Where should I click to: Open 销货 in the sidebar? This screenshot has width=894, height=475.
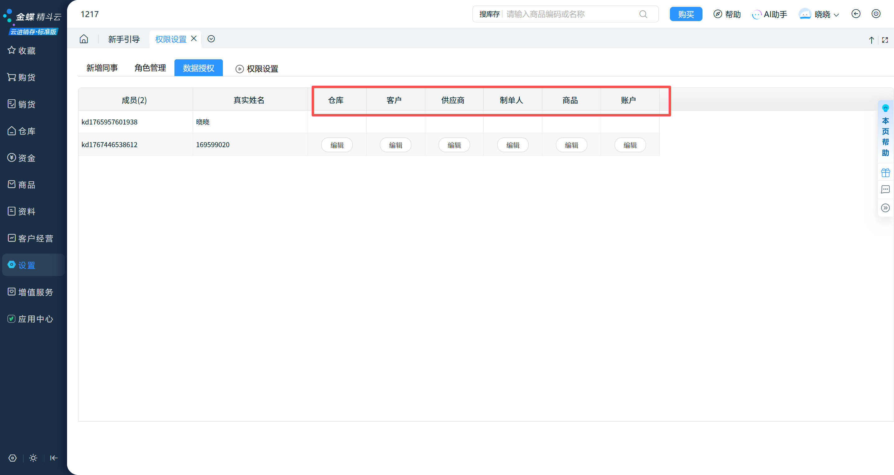tap(27, 104)
